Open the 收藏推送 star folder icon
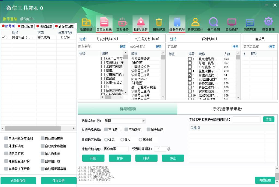The image size is (279, 187). pos(86,22)
